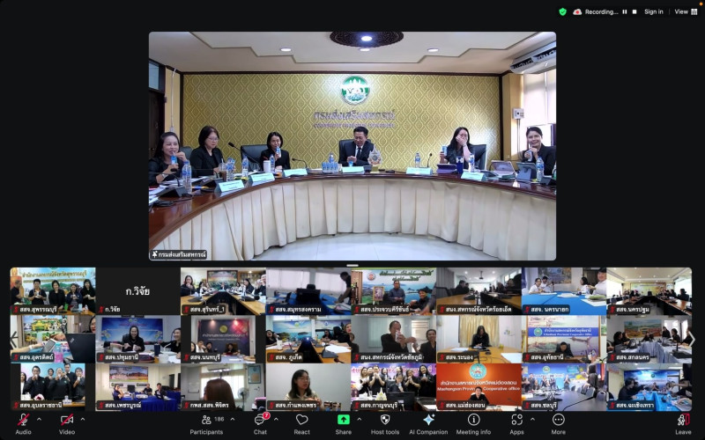The width and height of the screenshot is (705, 440).
Task: Pause the cloud recording
Action: [x=625, y=11]
